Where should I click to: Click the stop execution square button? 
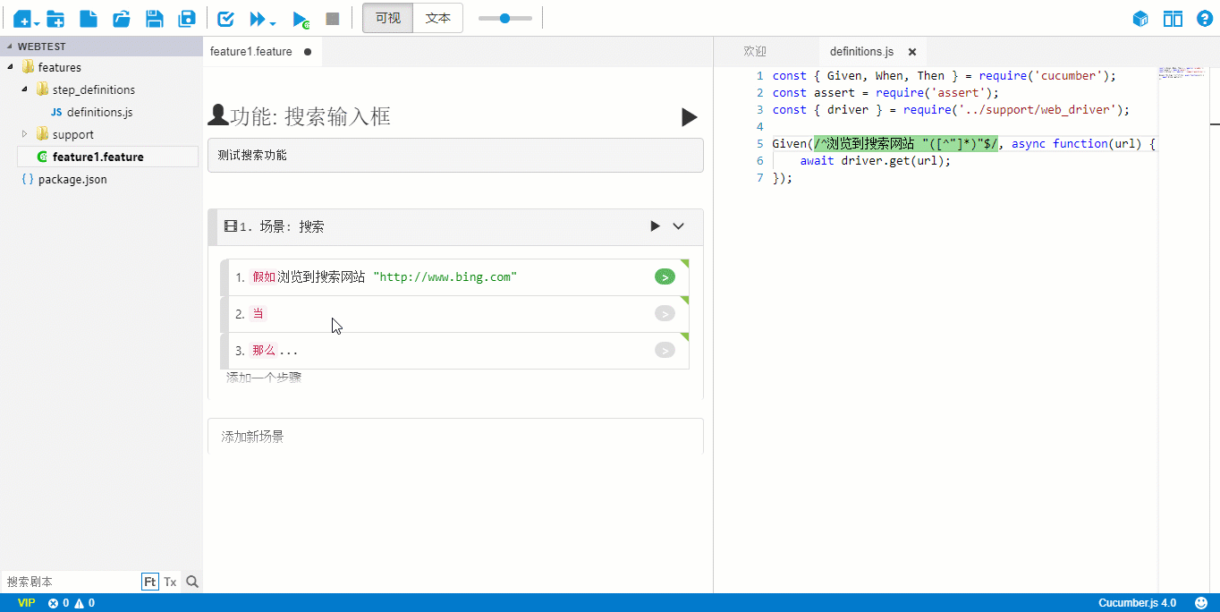pos(333,19)
